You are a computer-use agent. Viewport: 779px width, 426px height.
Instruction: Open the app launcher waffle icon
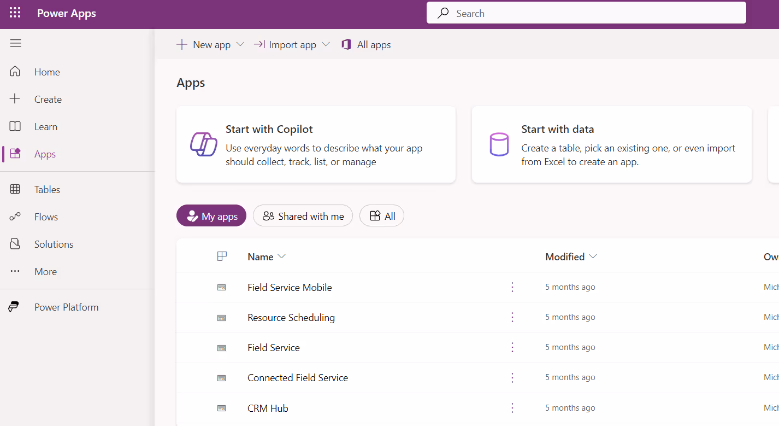[15, 13]
